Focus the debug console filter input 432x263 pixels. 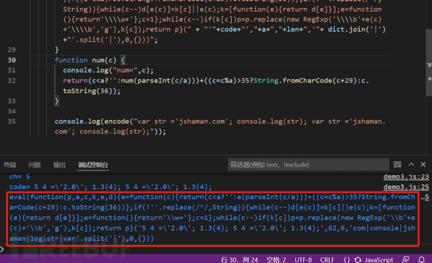point(308,165)
